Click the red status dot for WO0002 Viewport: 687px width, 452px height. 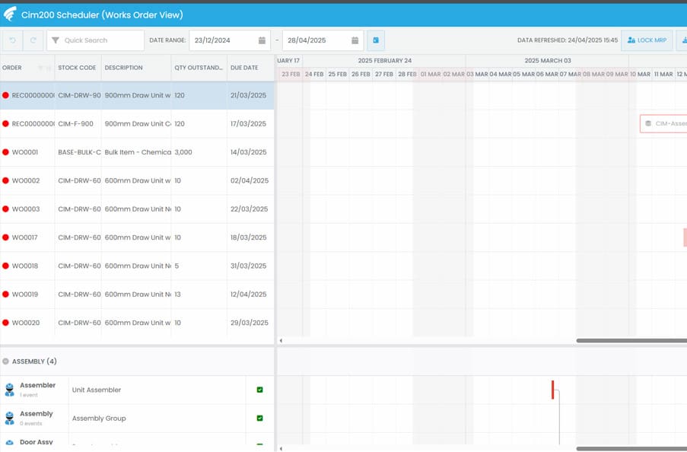[5, 180]
